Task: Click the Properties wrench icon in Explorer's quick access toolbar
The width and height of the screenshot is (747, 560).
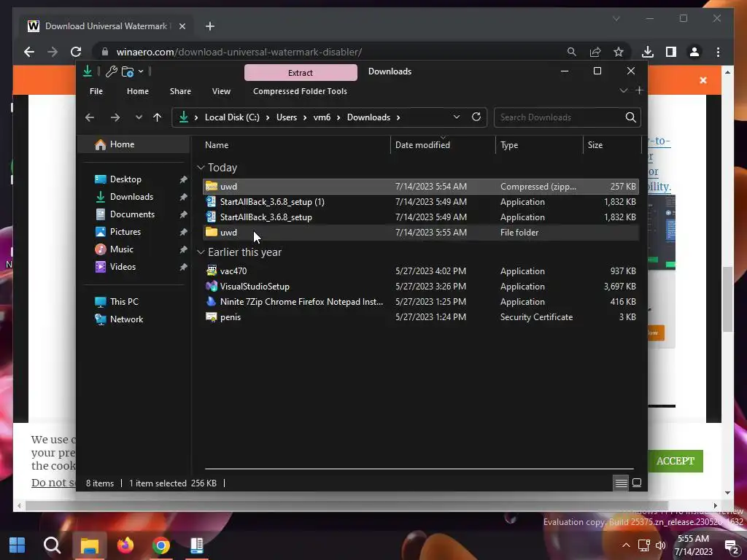Action: [x=111, y=71]
